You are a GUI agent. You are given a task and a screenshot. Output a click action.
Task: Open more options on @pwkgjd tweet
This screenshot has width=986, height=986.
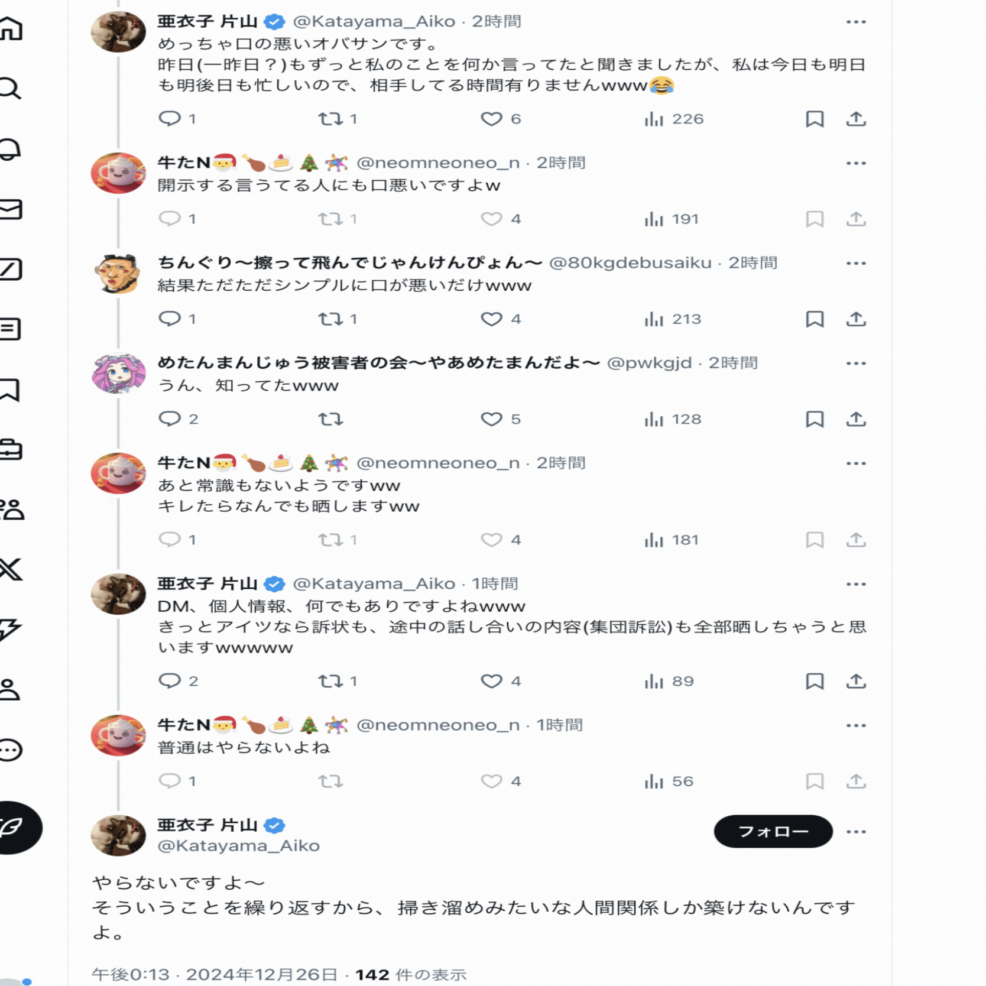point(856,364)
